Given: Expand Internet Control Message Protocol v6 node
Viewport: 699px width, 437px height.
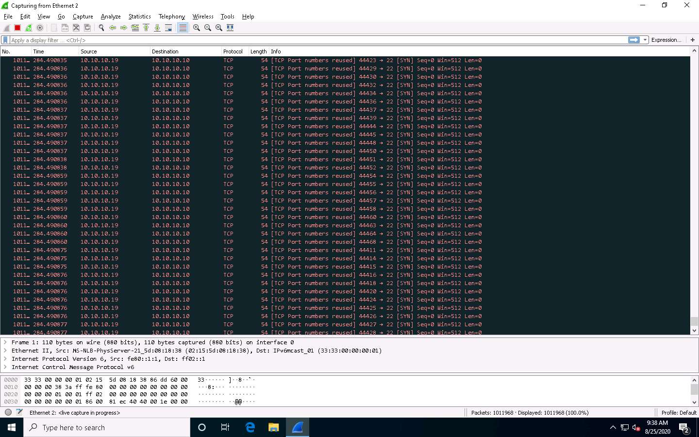Looking at the screenshot, I should 5,367.
